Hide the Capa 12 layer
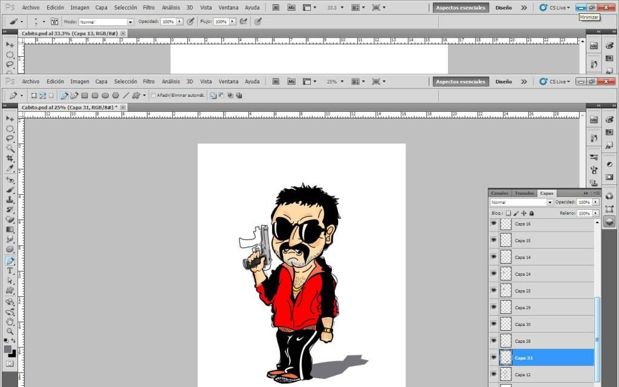 tap(493, 374)
